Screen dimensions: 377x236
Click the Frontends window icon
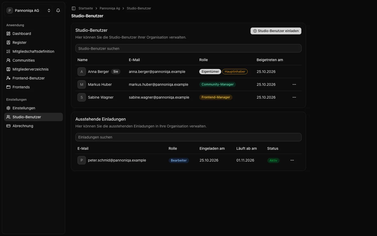coord(8,87)
